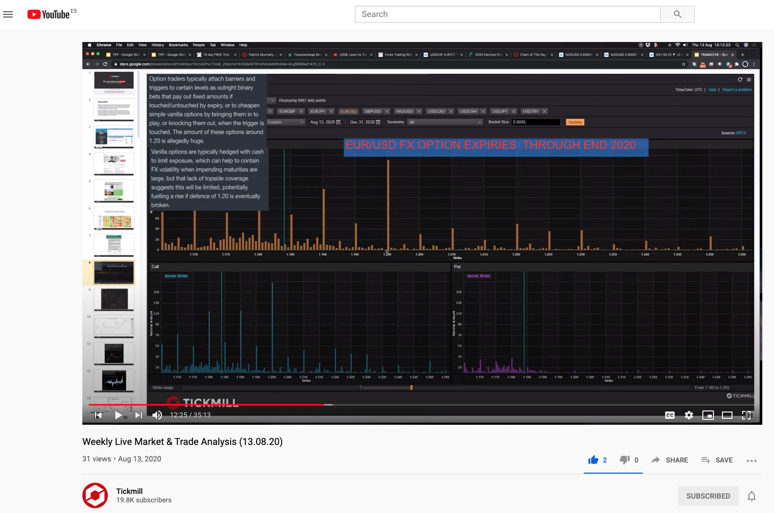Save video to a playlist
The height and width of the screenshot is (513, 774).
point(717,460)
